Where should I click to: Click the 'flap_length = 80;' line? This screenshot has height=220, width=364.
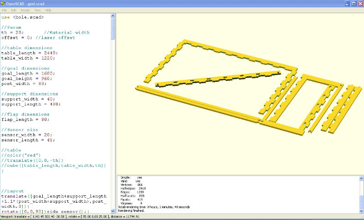click(25, 120)
